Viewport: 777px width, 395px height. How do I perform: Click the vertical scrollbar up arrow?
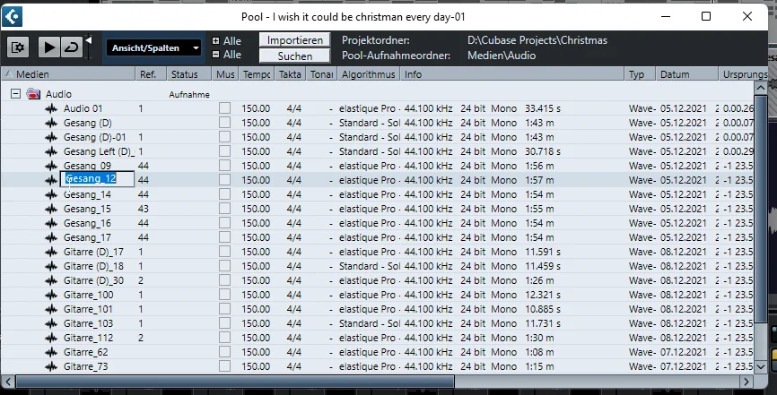(761, 88)
